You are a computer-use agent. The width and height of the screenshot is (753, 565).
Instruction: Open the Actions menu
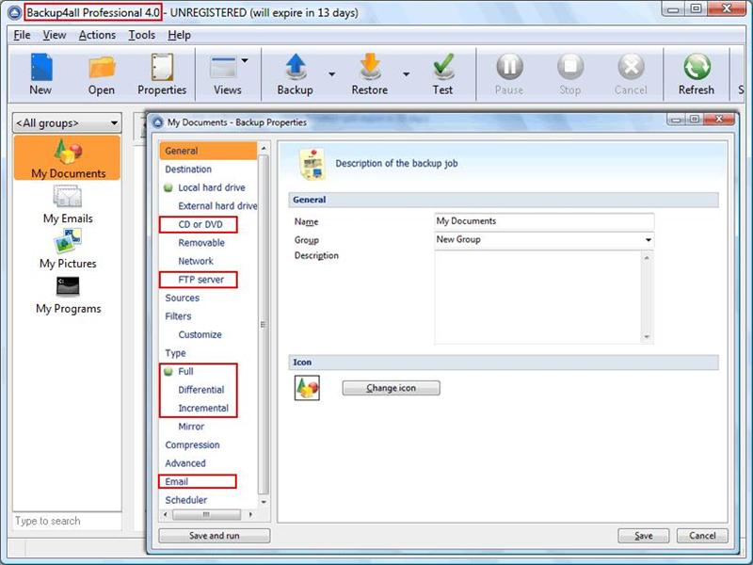point(98,35)
